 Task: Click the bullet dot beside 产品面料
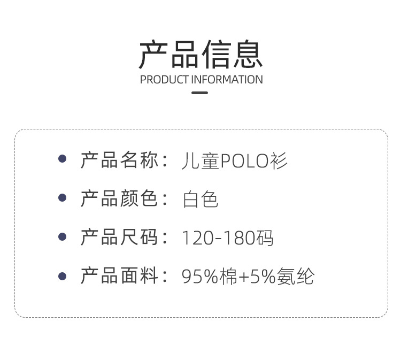coord(62,276)
